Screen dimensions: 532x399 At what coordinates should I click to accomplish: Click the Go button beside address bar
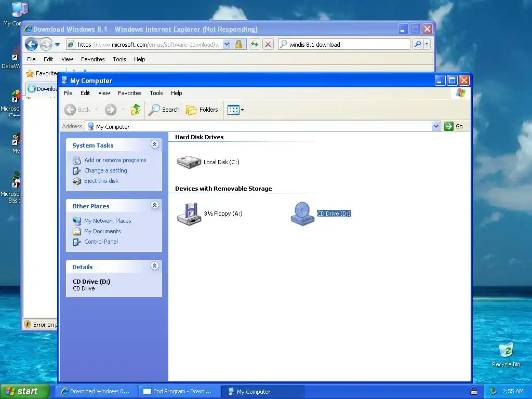(454, 126)
